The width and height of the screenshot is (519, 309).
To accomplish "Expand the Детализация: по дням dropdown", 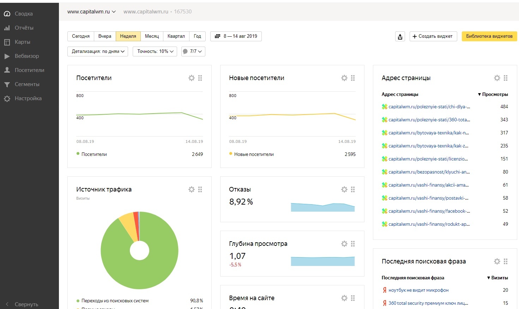I will 98,51.
